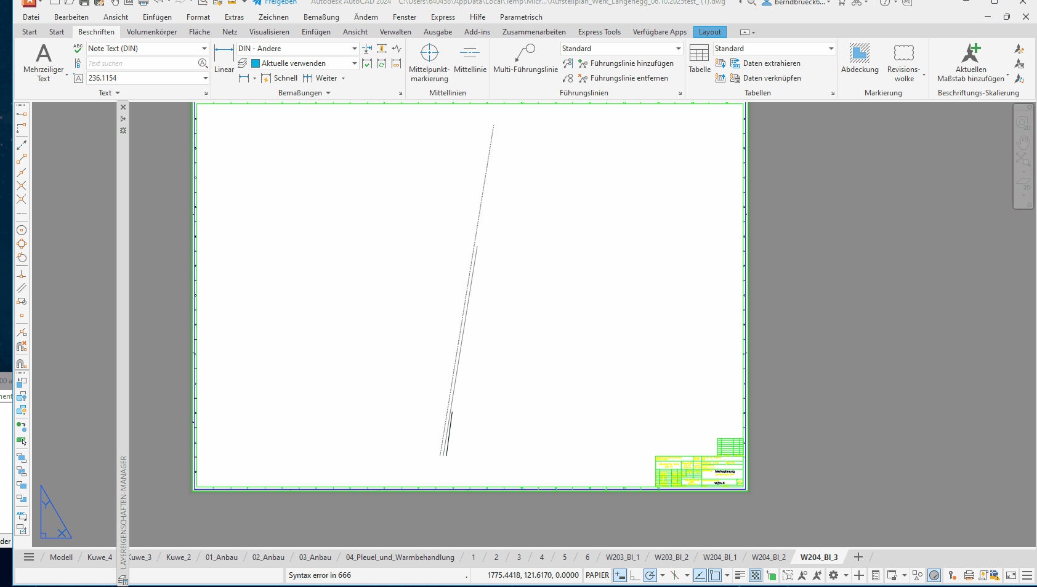1037x587 pixels.
Task: Expand the Bemaßungen panel
Action: 305,93
